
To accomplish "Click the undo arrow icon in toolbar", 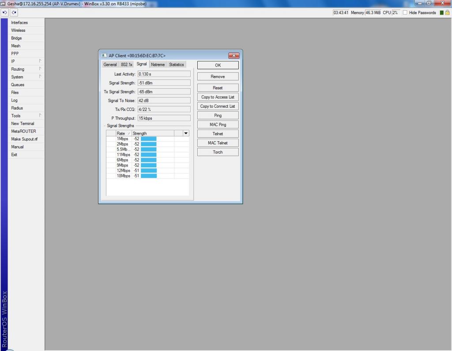I will 5,13.
